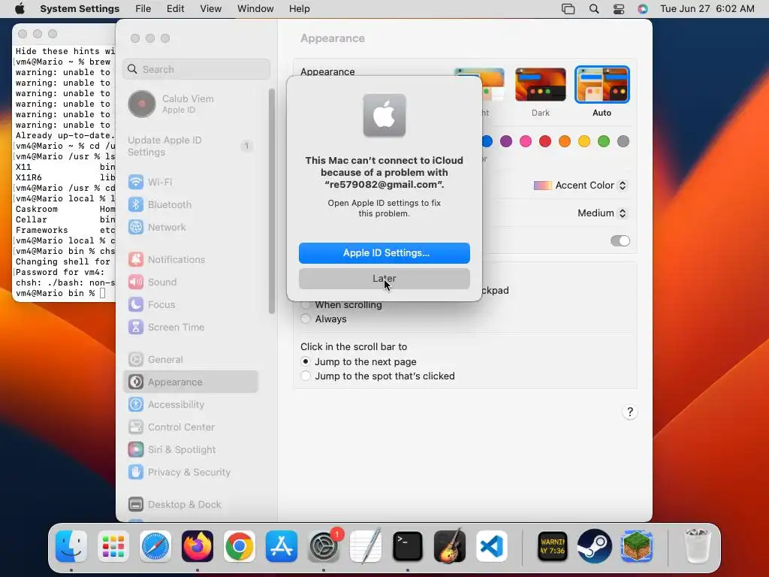Viewport: 769px width, 577px height.
Task: Select the Dark appearance thumbnail
Action: pos(541,85)
